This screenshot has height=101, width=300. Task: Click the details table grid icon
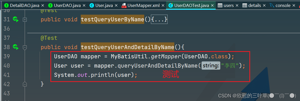click(245, 6)
